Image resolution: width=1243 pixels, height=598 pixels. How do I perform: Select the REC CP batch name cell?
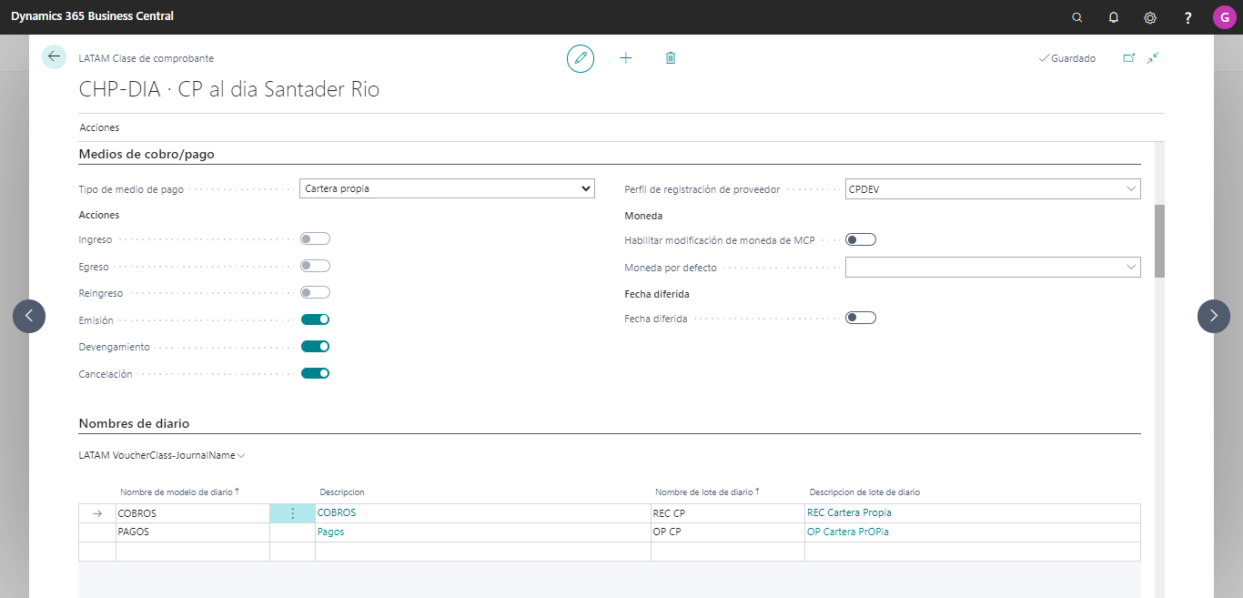pyautogui.click(x=728, y=513)
